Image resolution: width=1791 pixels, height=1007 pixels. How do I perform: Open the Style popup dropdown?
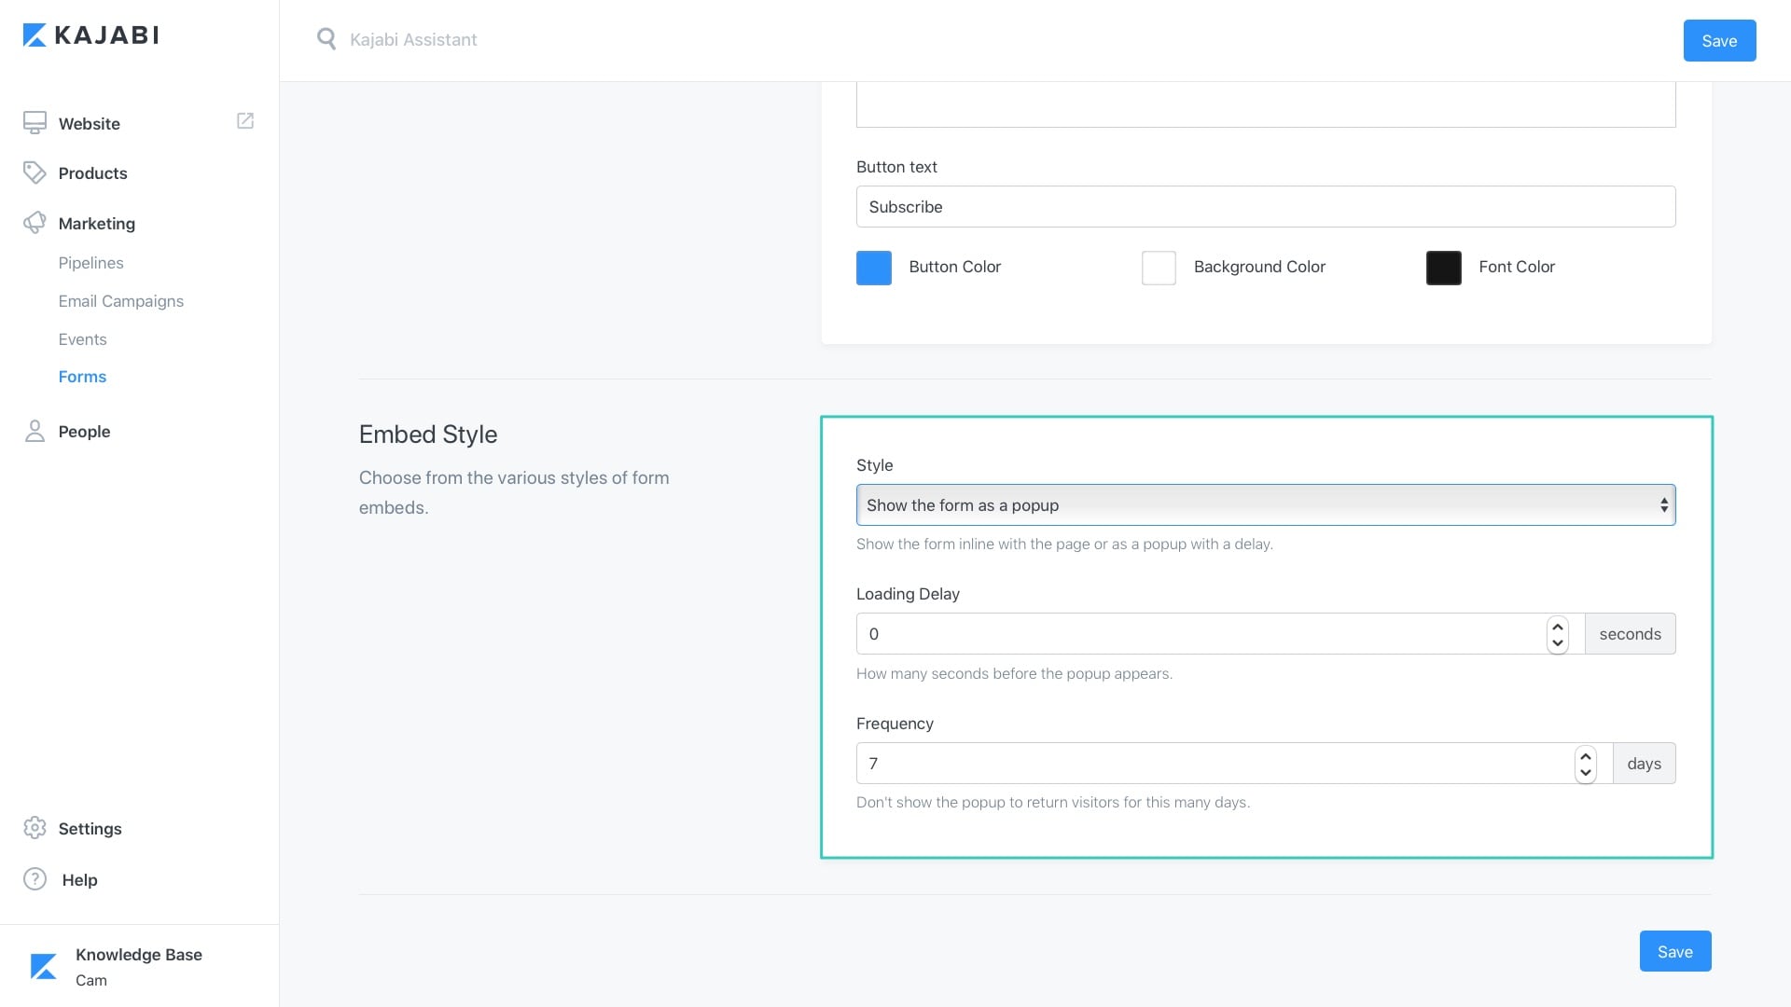click(x=1265, y=504)
